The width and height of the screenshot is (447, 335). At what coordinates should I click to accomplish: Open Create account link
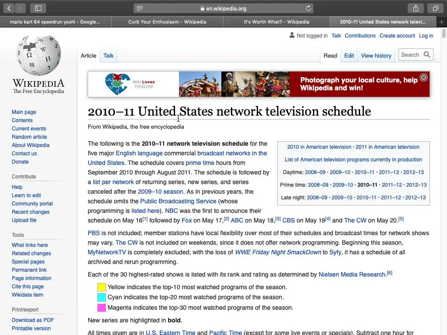click(x=397, y=36)
